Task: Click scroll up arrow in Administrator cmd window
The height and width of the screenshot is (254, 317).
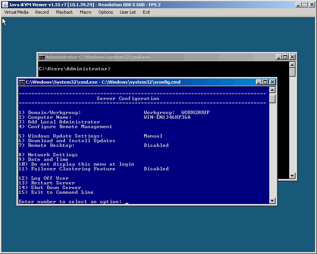Action: (x=292, y=65)
